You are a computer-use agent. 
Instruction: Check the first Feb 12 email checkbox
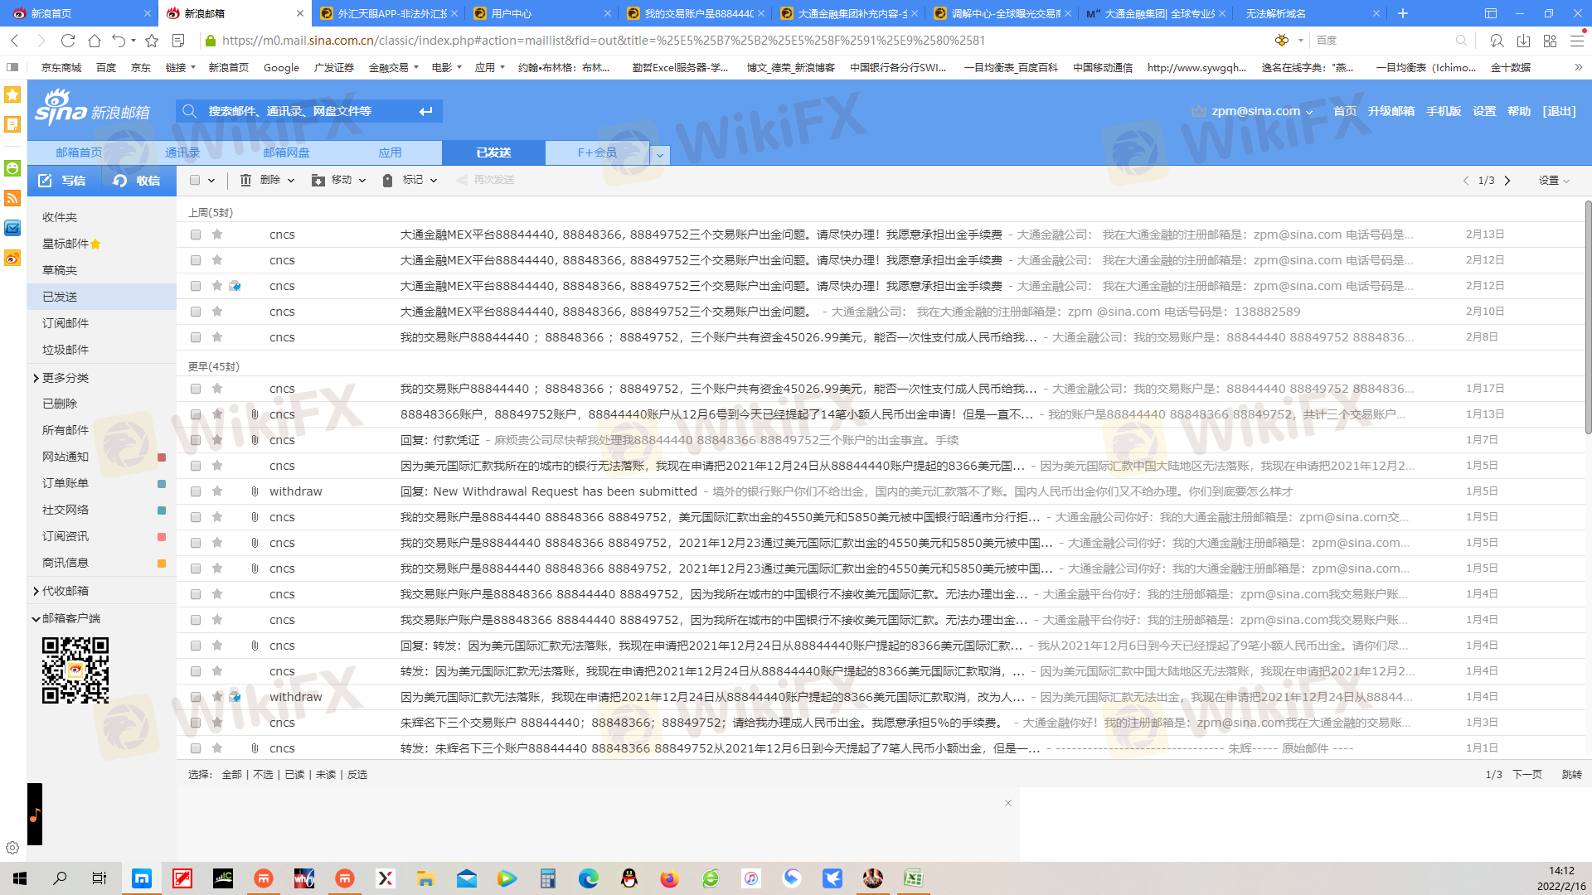[196, 260]
